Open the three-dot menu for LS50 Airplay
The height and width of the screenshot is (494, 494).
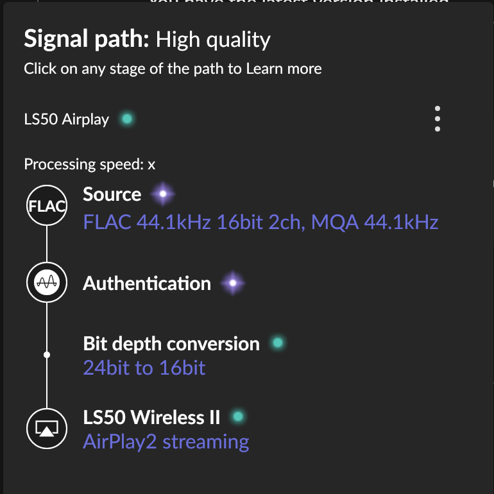coord(438,119)
